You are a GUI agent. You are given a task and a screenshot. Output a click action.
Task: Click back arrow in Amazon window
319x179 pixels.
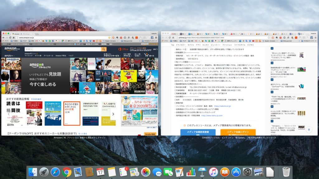(x=3, y=38)
